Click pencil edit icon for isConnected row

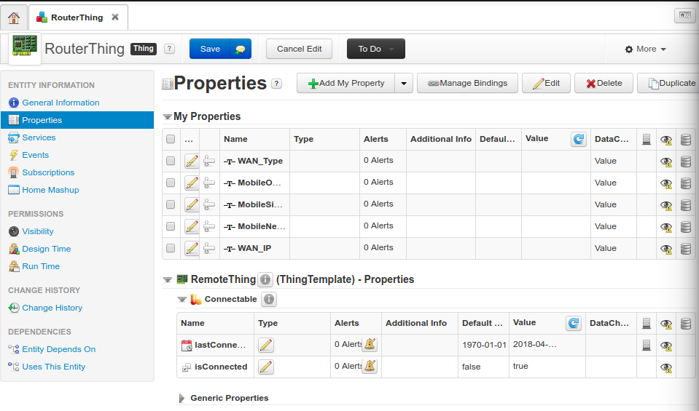(266, 367)
